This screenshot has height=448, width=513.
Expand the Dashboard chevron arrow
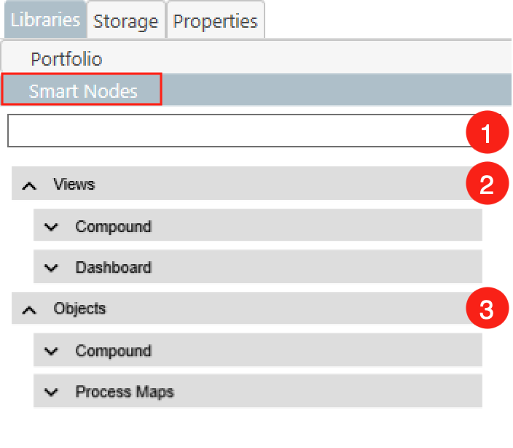[51, 268]
